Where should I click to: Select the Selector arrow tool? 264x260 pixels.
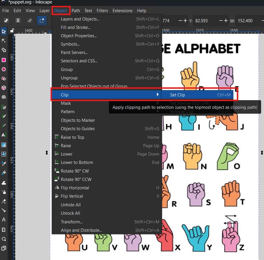4,31
